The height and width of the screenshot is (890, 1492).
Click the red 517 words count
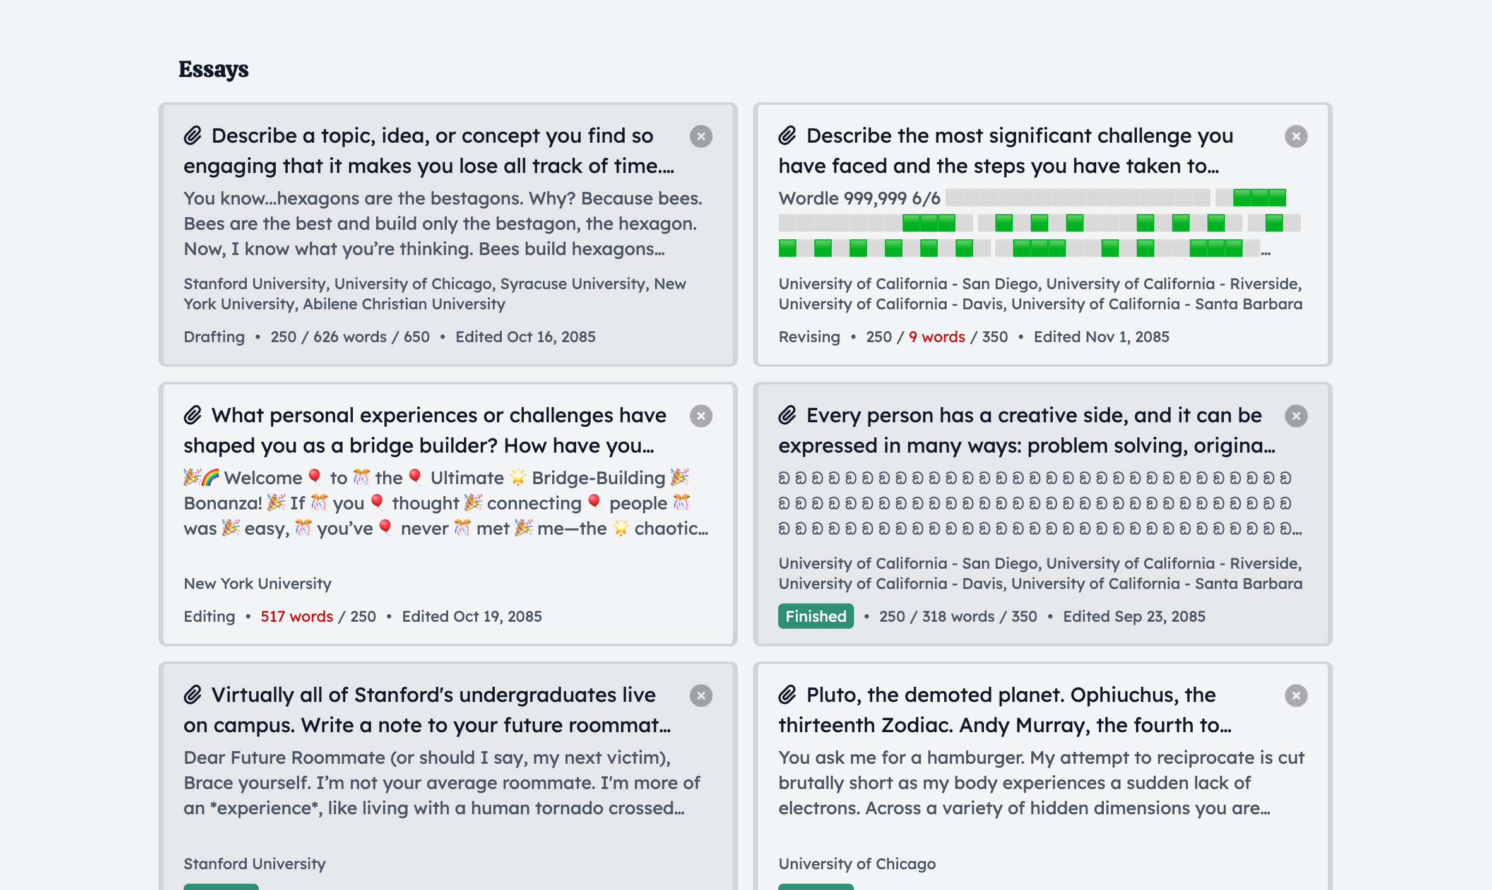point(297,617)
